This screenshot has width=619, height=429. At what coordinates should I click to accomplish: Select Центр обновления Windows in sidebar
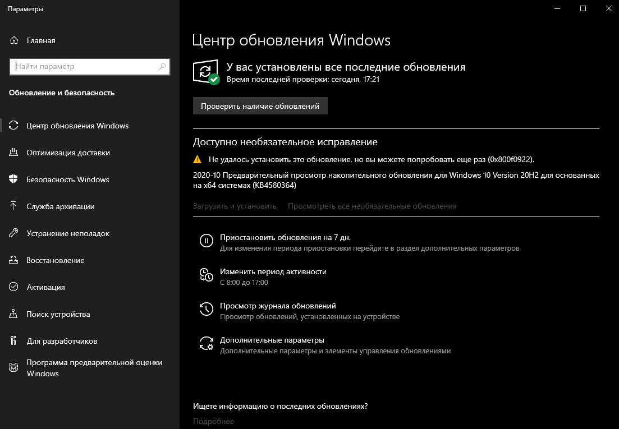coord(77,126)
